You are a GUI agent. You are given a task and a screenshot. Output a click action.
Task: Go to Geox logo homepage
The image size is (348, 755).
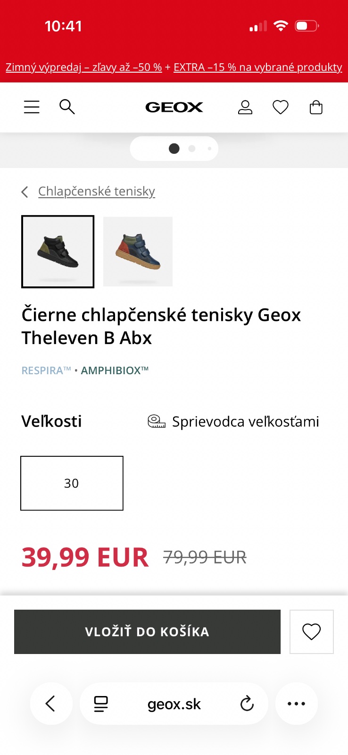coord(174,108)
